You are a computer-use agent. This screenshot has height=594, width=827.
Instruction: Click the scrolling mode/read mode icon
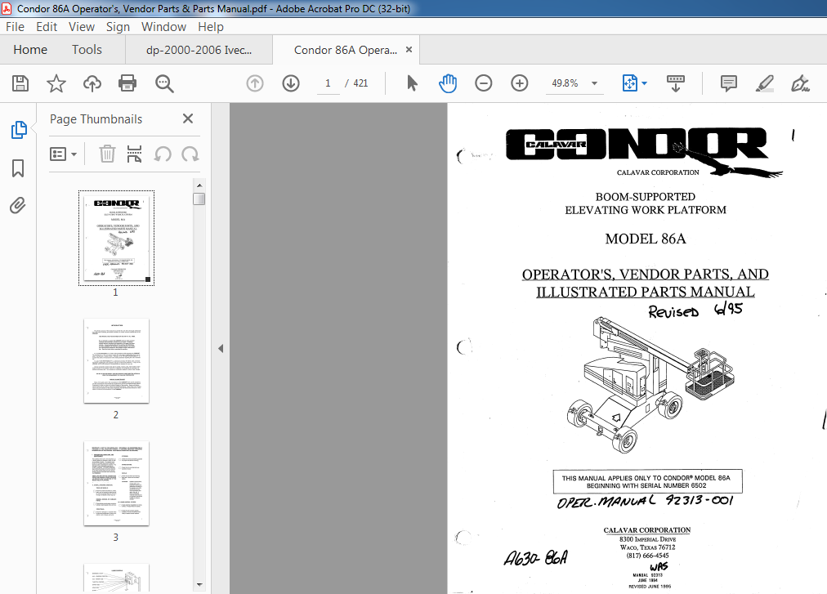676,83
